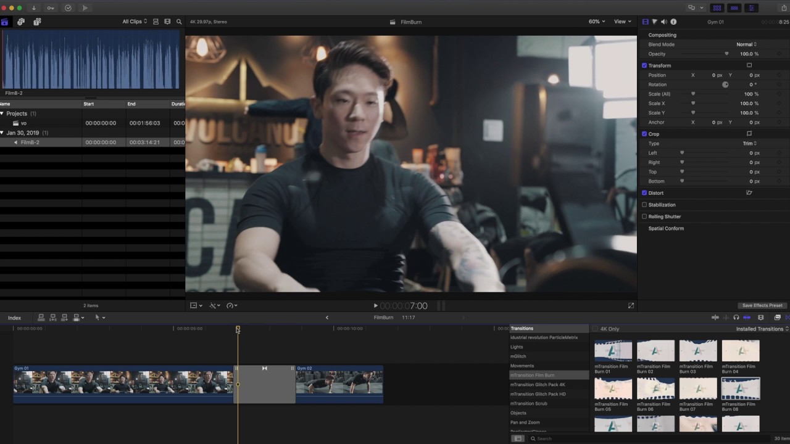Open the browser search magnifier
790x444 pixels.
[179, 22]
